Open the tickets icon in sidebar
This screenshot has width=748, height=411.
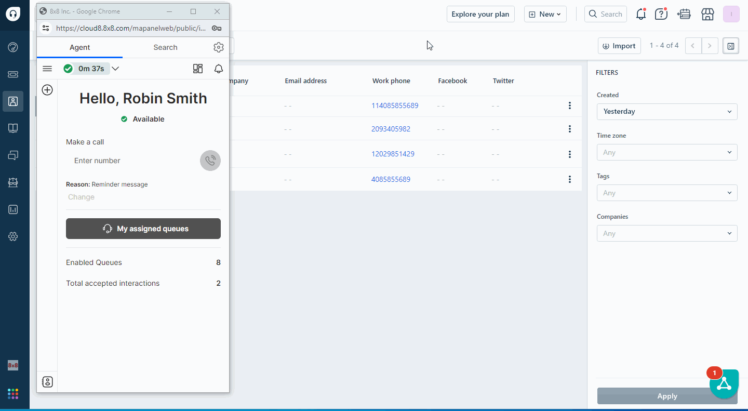pyautogui.click(x=13, y=74)
